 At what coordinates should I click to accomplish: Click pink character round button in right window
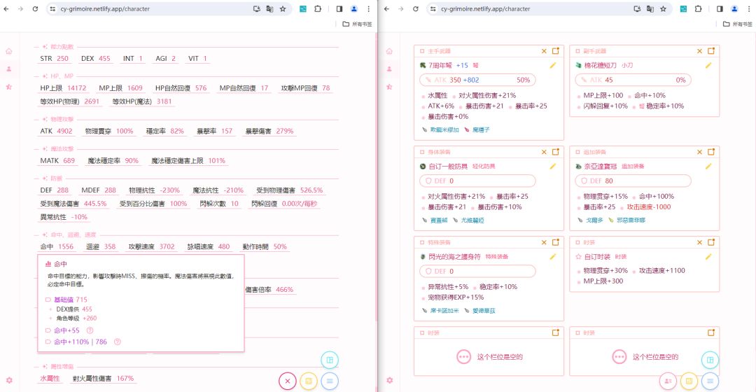point(668,381)
